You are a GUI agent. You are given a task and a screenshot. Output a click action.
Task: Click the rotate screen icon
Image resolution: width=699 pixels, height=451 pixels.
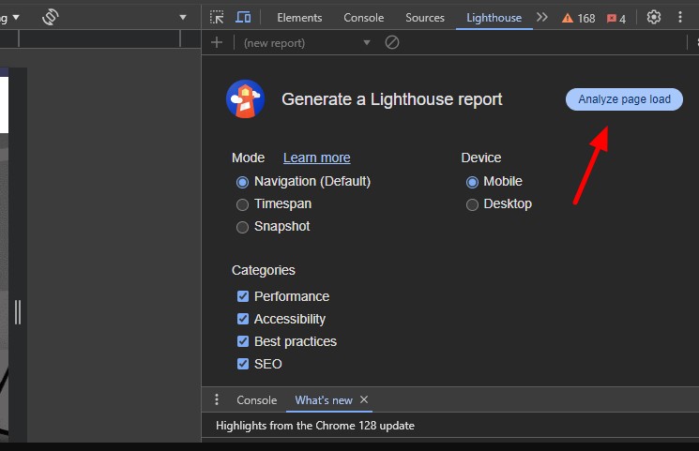click(x=51, y=17)
